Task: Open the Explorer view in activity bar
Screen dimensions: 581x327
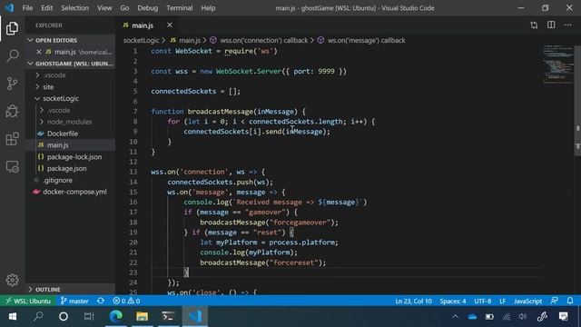Action: pos(12,28)
